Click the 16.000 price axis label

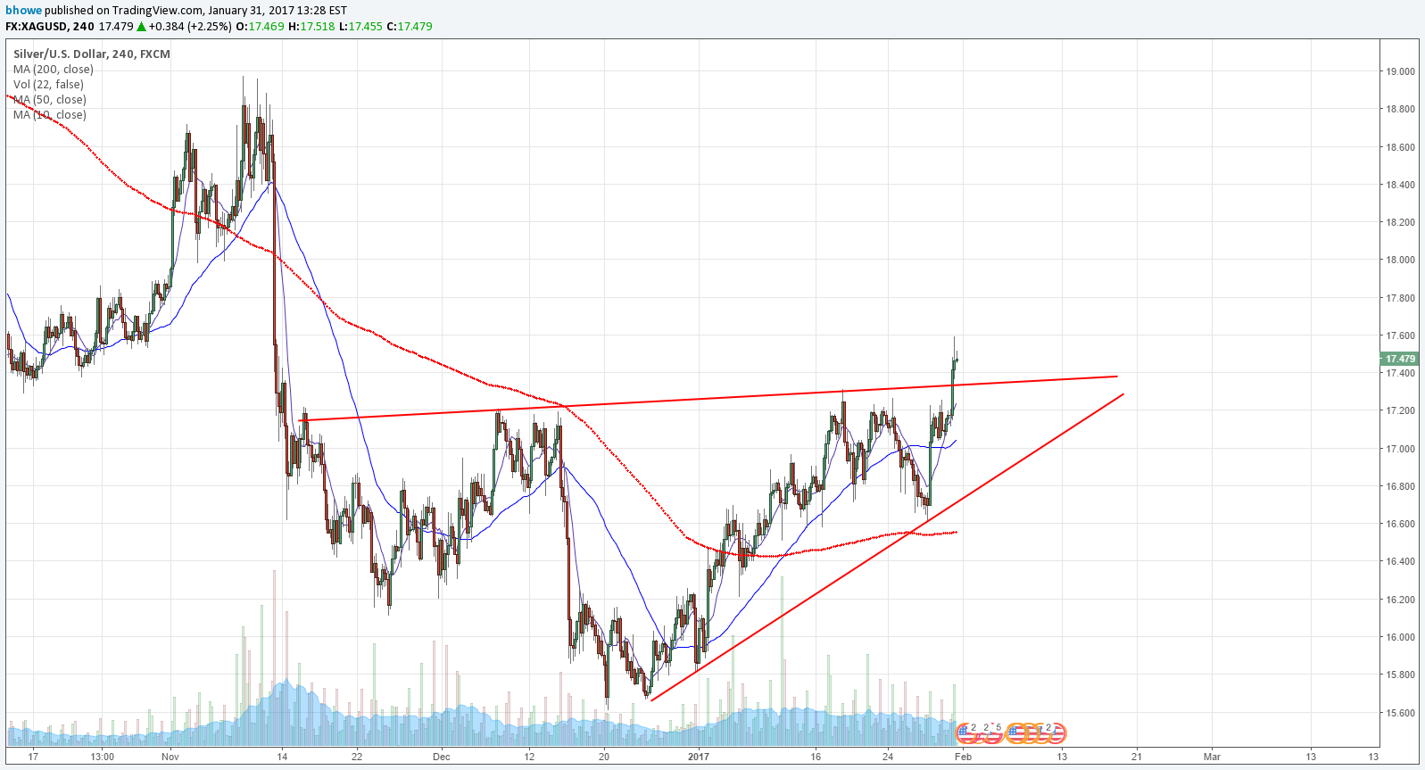coord(1400,637)
